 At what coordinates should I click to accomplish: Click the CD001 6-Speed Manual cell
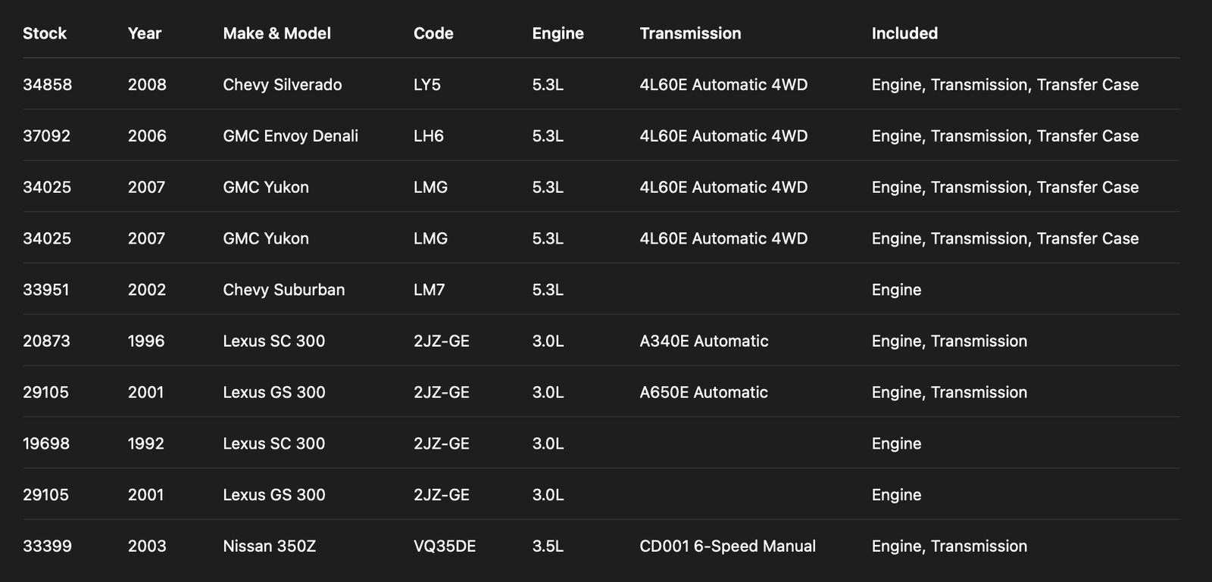tap(727, 546)
